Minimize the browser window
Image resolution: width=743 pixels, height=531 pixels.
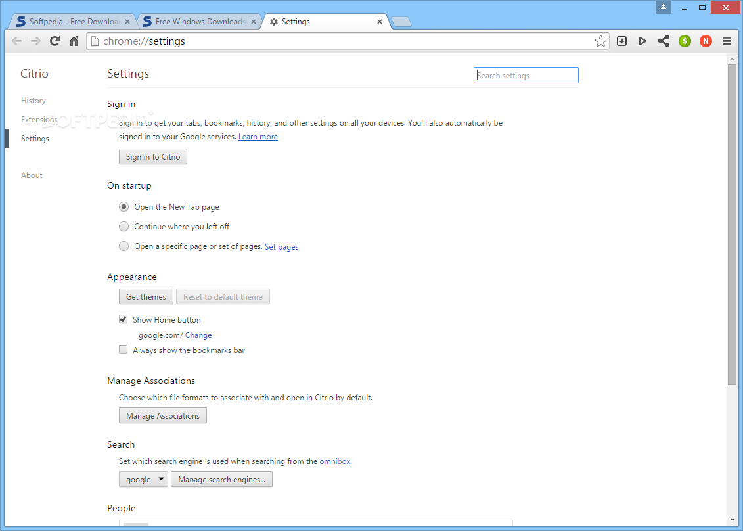[685, 7]
